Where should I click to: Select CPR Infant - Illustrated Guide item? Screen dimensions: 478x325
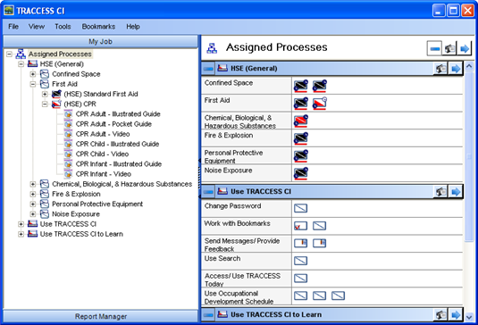[118, 164]
